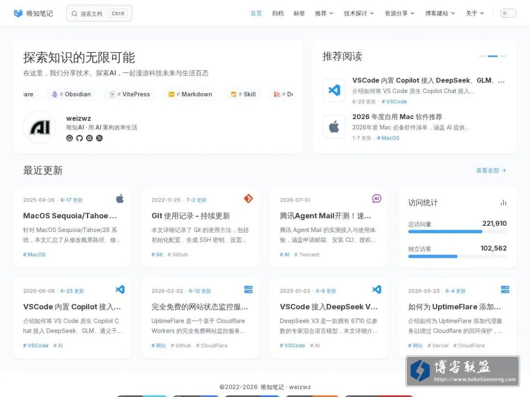Select the Skill tag chip
Viewport: 530px width, 397px height.
[243, 94]
